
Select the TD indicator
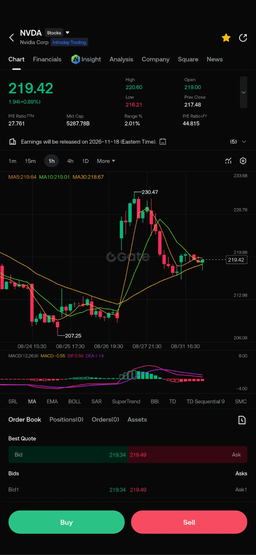(x=173, y=402)
